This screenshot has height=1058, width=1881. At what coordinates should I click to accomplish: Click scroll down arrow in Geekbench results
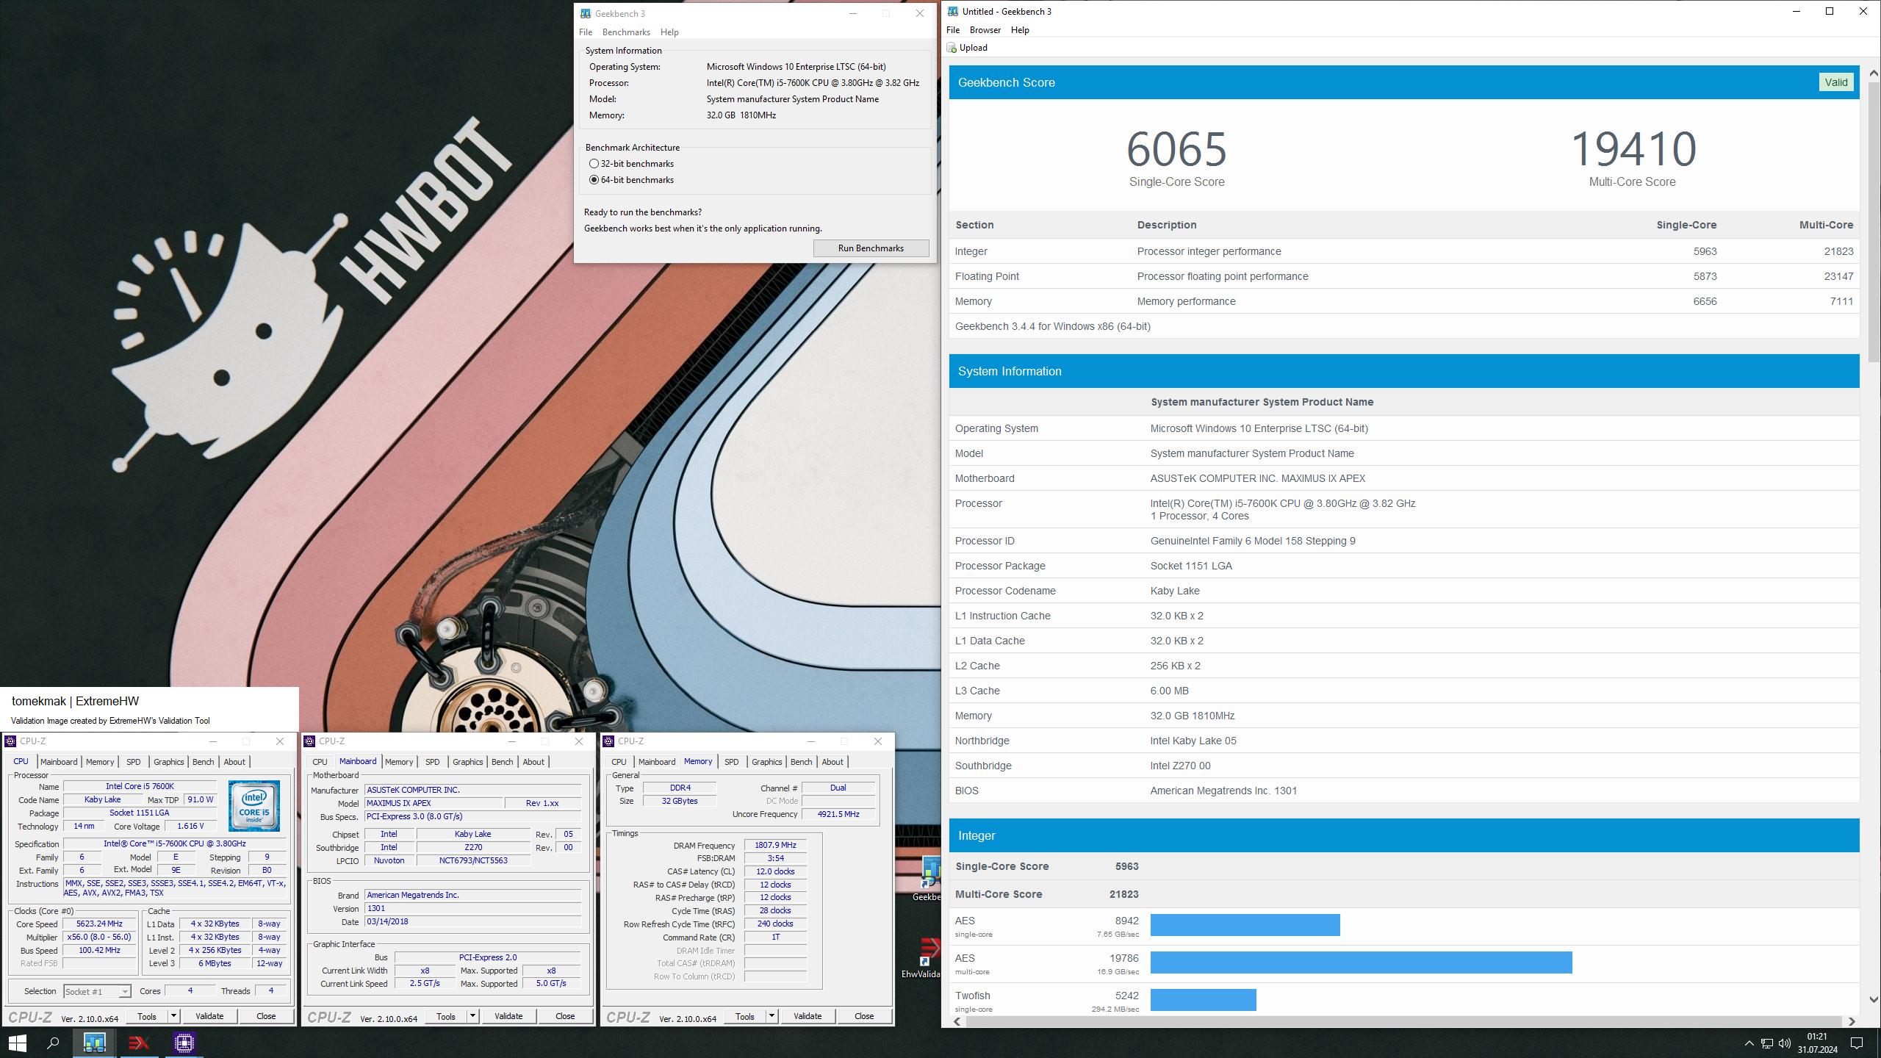(1873, 999)
